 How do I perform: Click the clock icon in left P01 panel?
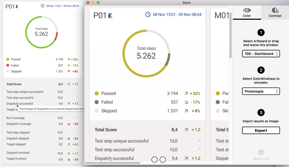43,6
